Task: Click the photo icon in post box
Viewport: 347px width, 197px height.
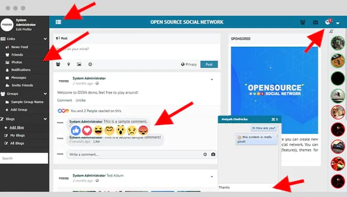Action: click(79, 64)
